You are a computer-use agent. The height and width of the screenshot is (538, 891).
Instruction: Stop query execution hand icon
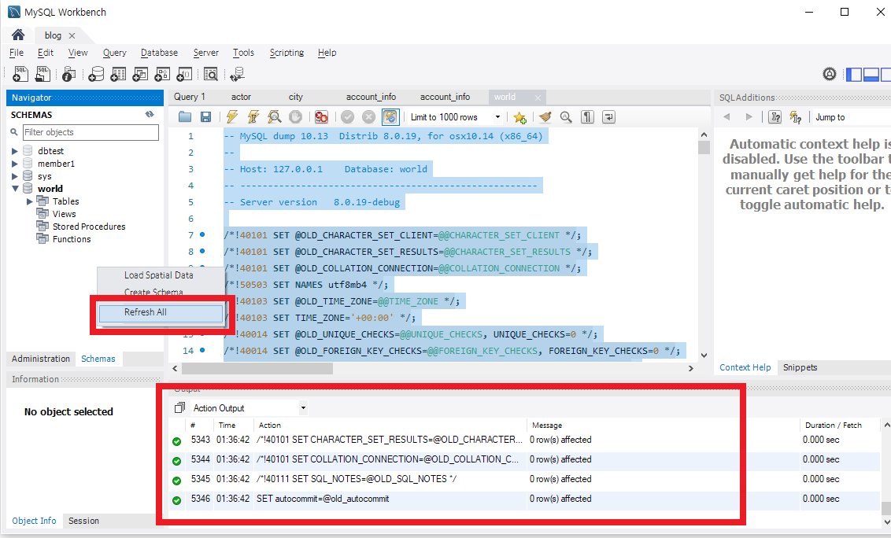pyautogui.click(x=295, y=117)
